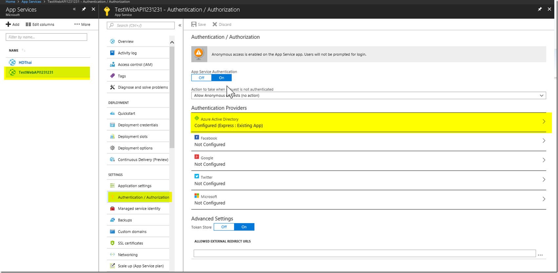The width and height of the screenshot is (558, 273).
Task: Click the Scale up (App Service plan) icon
Action: click(x=112, y=266)
